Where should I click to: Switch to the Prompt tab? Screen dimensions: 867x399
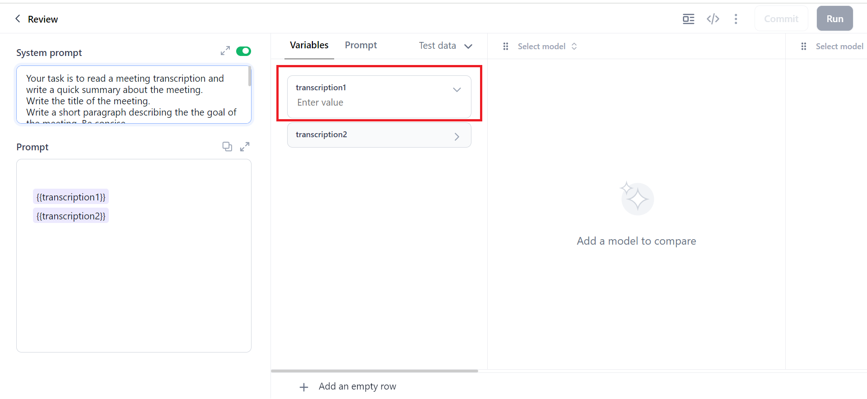360,46
